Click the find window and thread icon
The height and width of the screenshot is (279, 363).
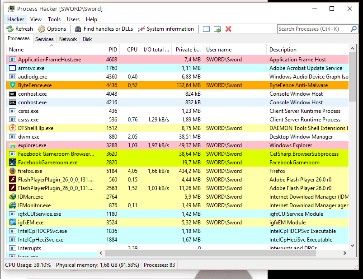click(217, 29)
